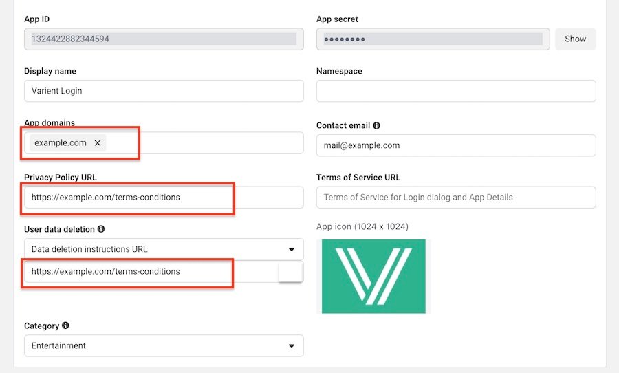Click the Category info icon
619x373 pixels.
click(65, 326)
